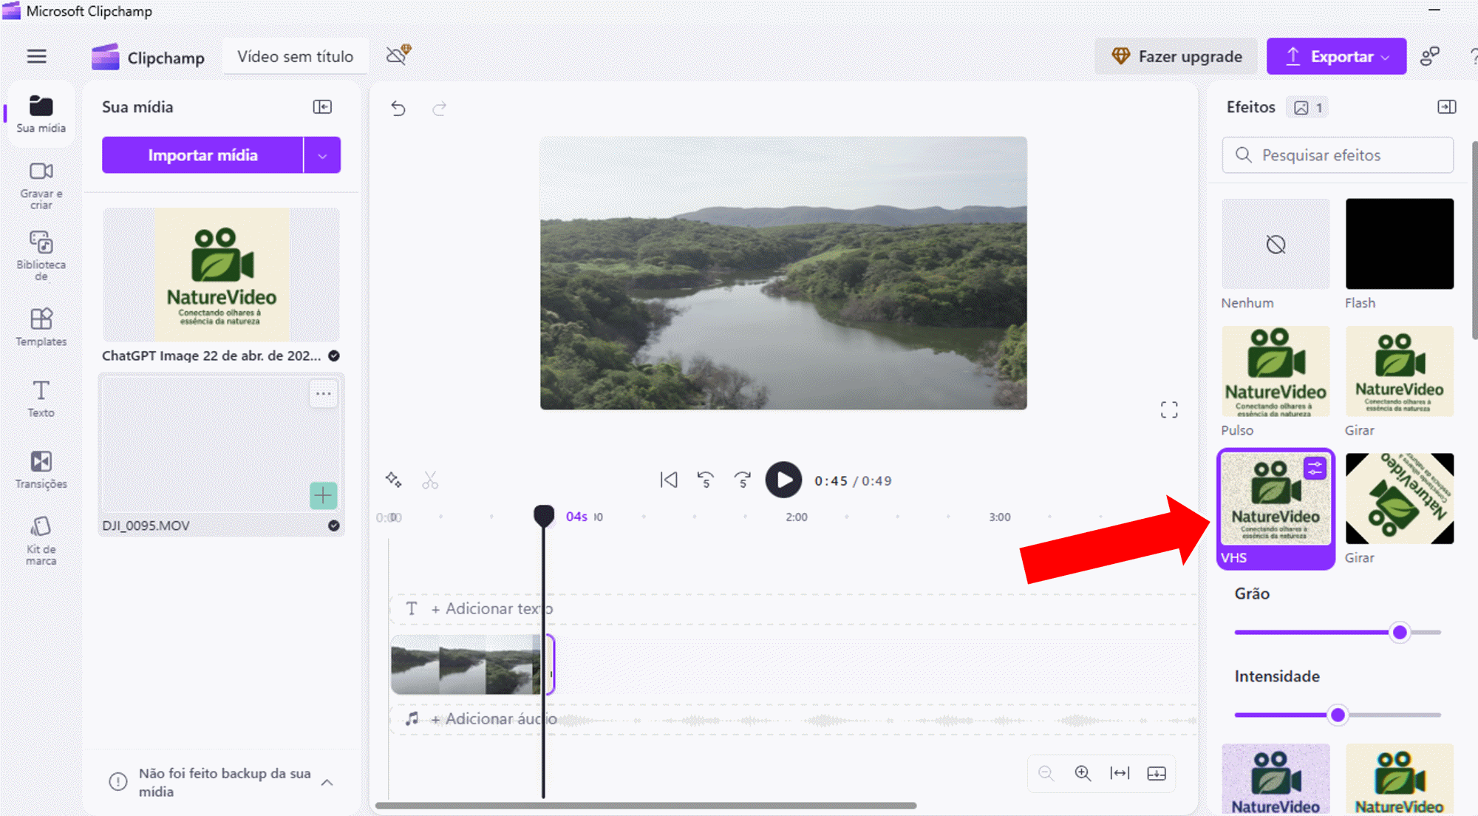1478x816 pixels.
Task: Open the Transições sidebar panel
Action: point(41,469)
